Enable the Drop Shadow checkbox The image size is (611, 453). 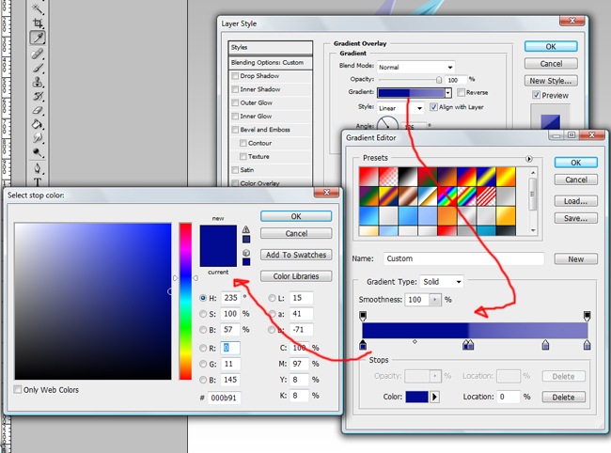[x=235, y=76]
